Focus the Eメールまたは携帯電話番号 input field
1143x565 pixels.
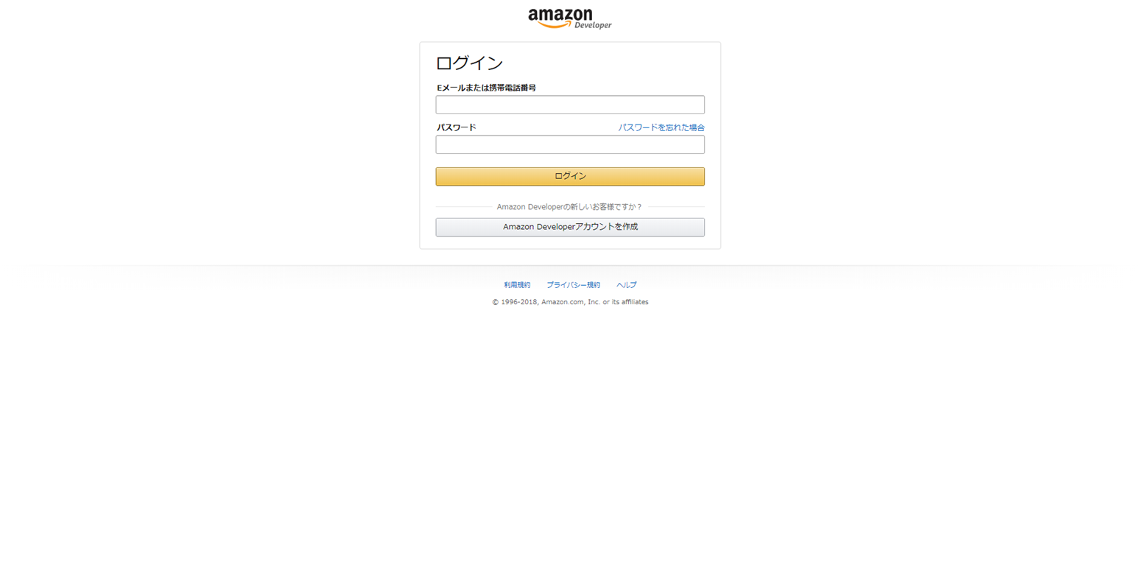pyautogui.click(x=570, y=105)
